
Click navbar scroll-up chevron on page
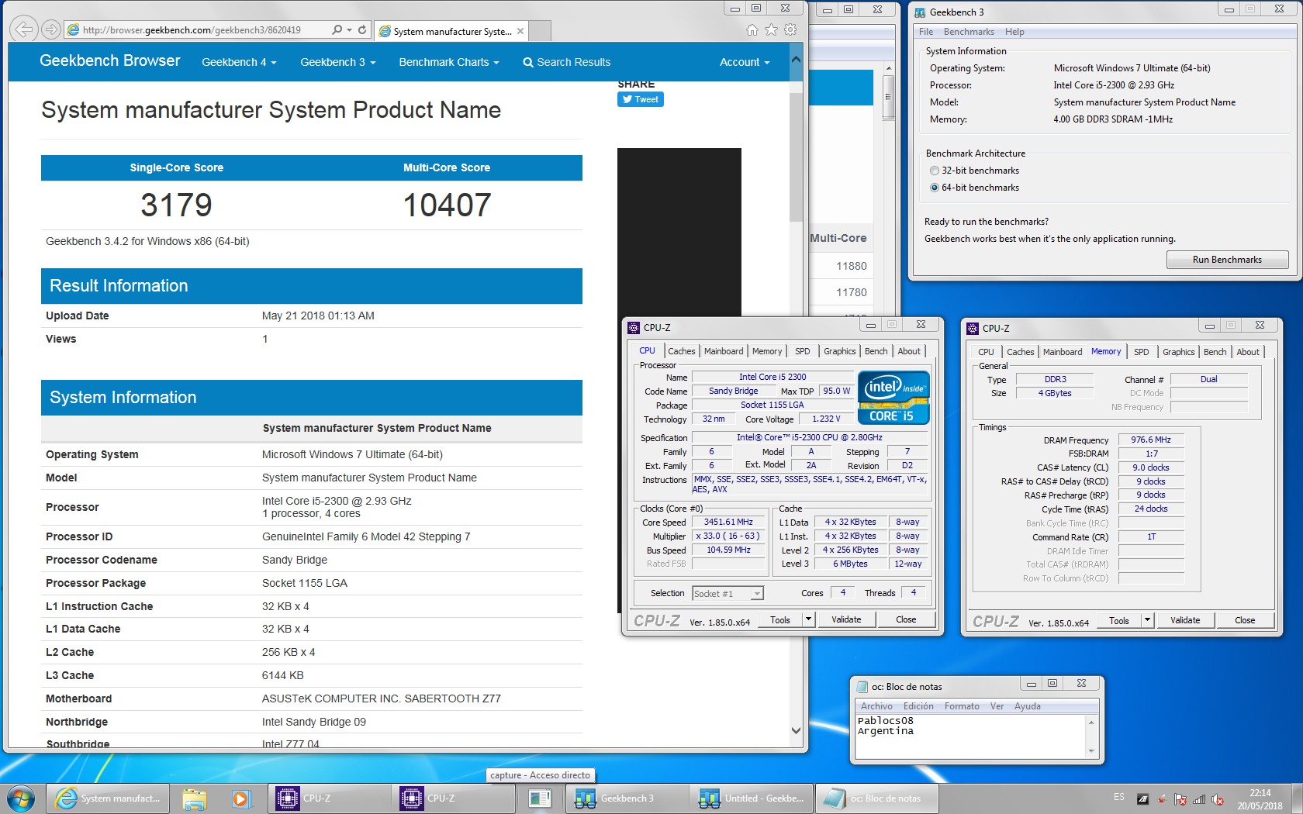point(796,59)
